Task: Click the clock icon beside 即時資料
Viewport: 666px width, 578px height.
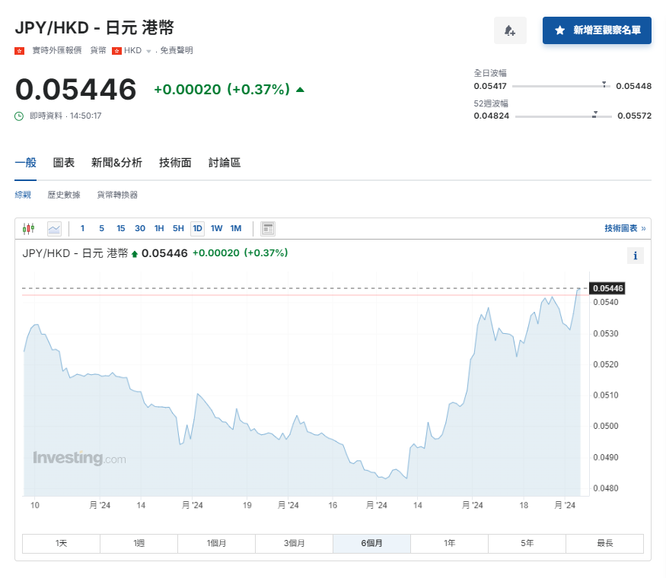Action: pyautogui.click(x=18, y=116)
